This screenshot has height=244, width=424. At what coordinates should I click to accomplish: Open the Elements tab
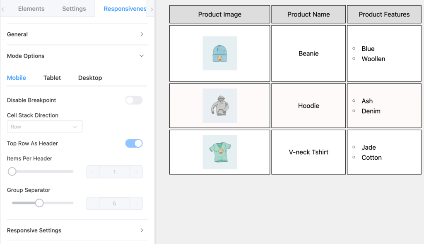click(31, 9)
